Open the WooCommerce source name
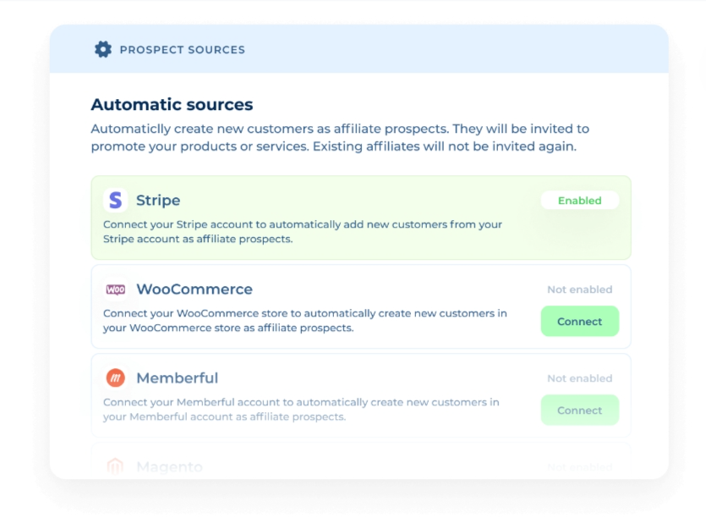706x518 pixels. 194,289
